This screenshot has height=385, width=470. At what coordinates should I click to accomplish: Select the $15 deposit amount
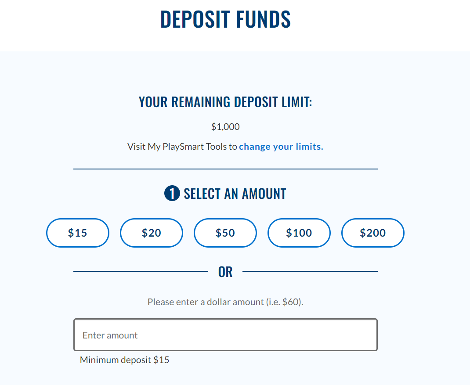point(78,233)
